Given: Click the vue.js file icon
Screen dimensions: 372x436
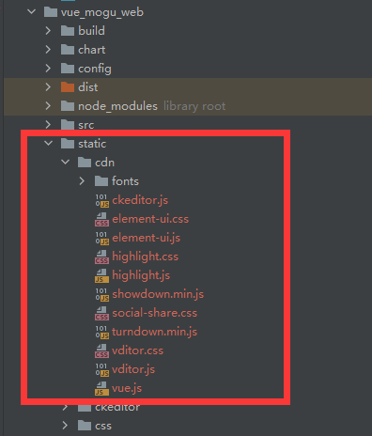Looking at the screenshot, I should tap(101, 388).
